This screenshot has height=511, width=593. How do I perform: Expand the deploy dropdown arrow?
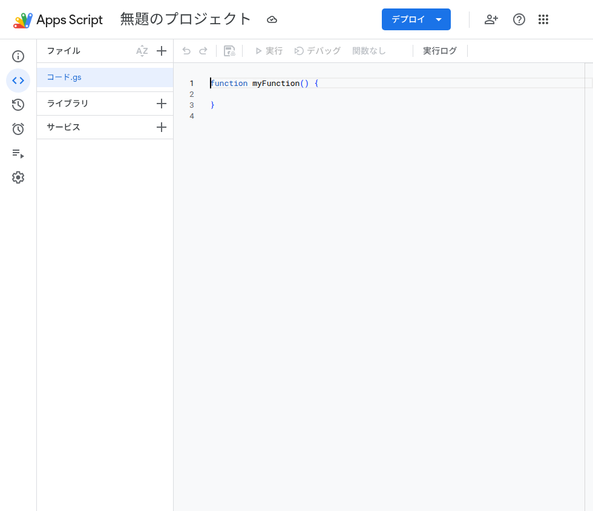tap(439, 19)
